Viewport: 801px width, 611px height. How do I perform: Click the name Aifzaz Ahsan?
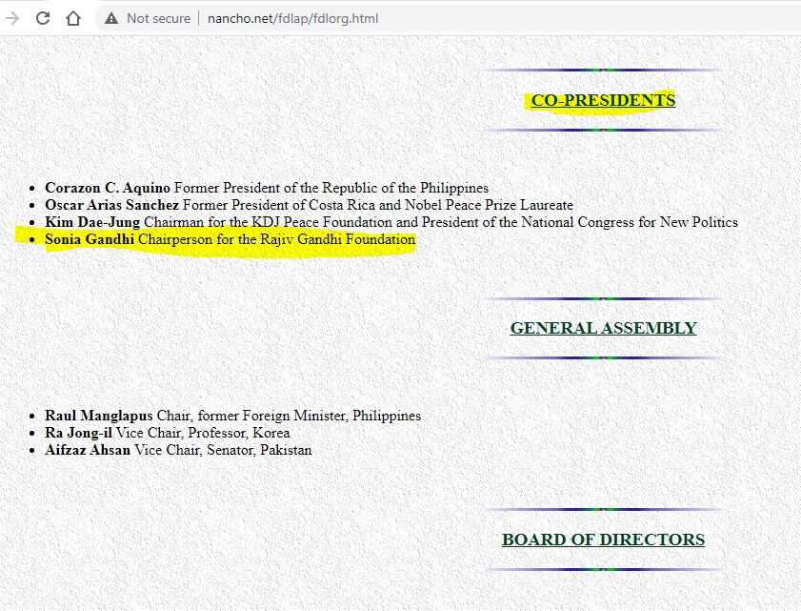point(88,450)
